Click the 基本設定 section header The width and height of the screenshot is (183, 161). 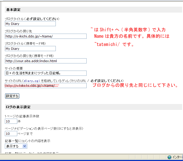pyautogui.click(x=13, y=10)
